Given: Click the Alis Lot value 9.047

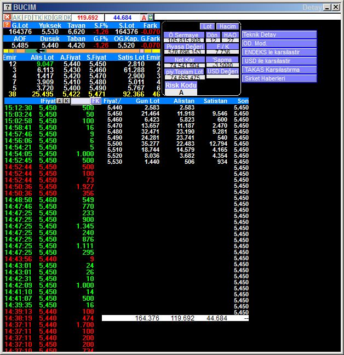Looking at the screenshot, I should coord(45,64).
